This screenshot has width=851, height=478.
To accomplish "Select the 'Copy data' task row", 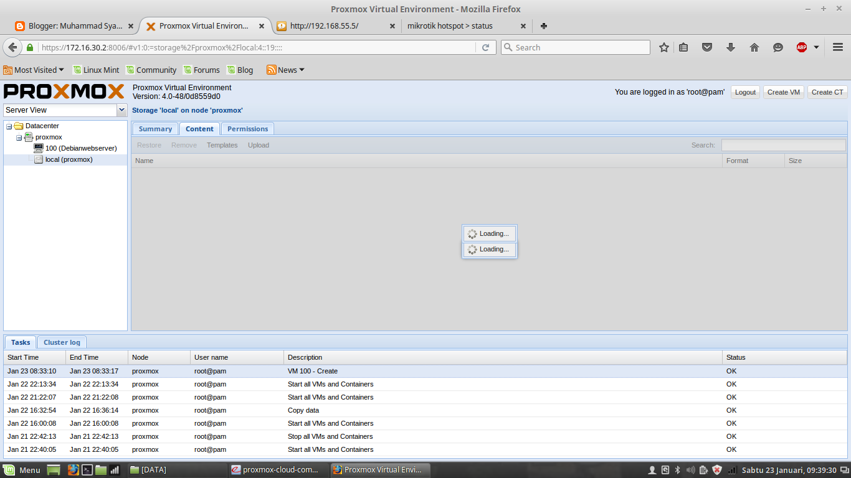I will tap(425, 410).
